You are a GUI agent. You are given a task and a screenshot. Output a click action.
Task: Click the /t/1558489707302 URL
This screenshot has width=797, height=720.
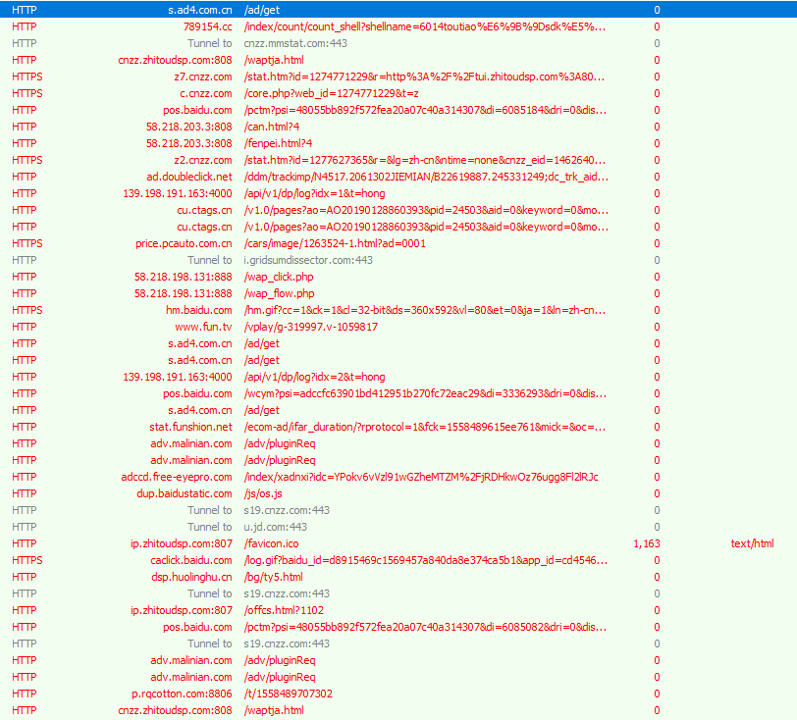coord(288,694)
